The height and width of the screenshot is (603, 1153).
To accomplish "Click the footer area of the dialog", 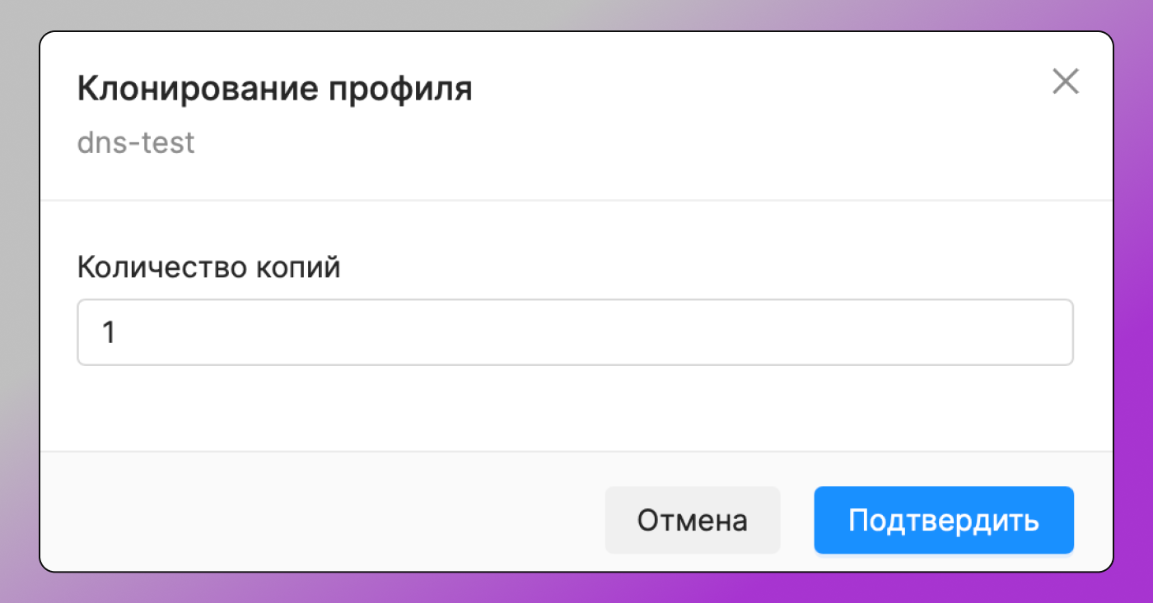I will 329,510.
